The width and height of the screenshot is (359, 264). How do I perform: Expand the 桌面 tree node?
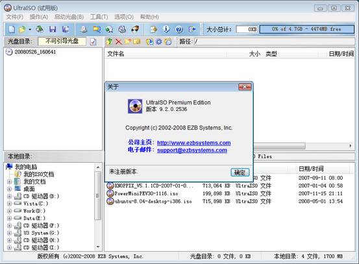coord(9,189)
